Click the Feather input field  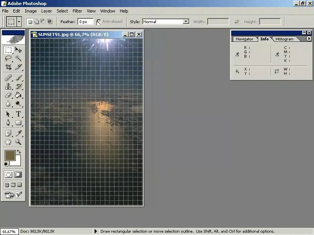[x=86, y=22]
